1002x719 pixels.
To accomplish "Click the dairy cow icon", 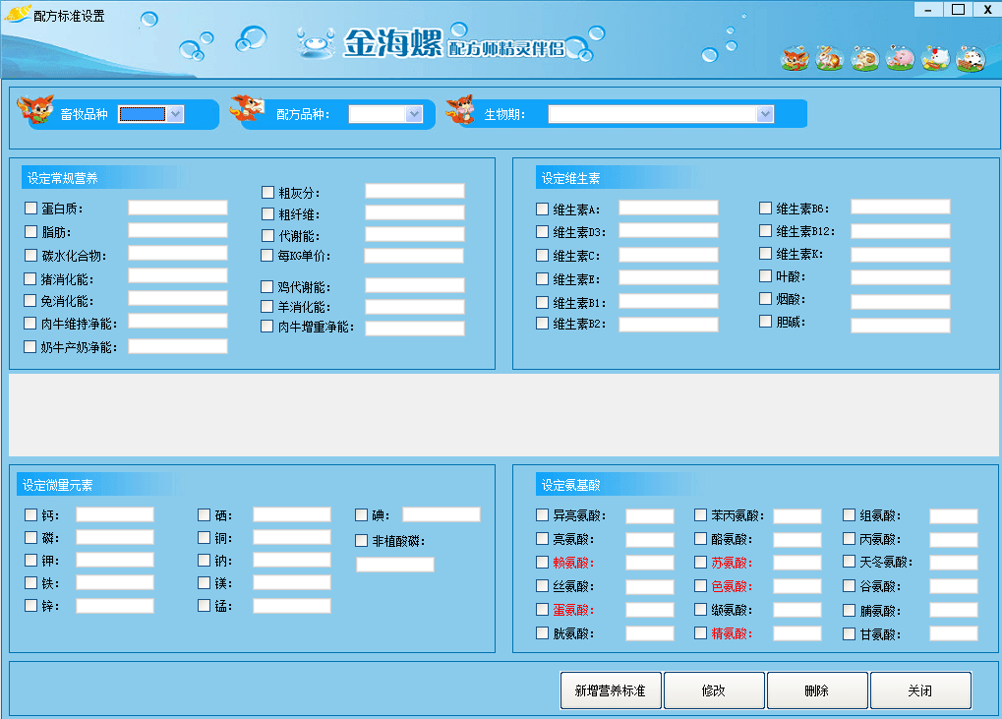I will (x=971, y=59).
